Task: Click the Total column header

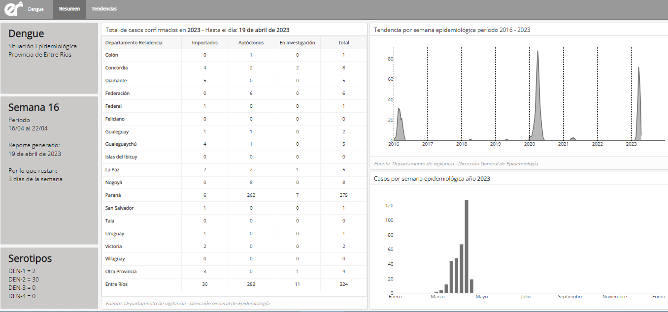Action: coord(343,43)
